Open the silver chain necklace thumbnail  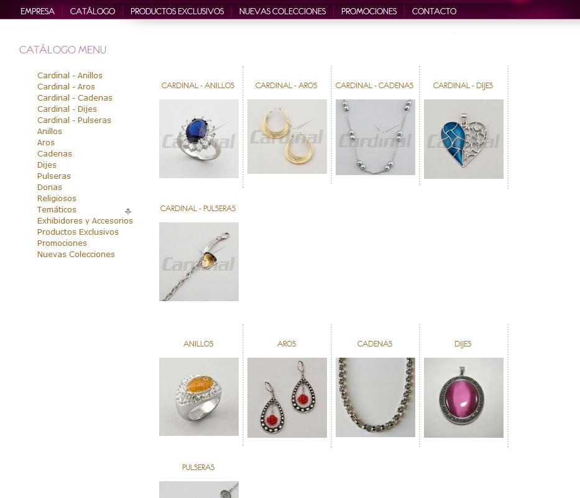(375, 397)
